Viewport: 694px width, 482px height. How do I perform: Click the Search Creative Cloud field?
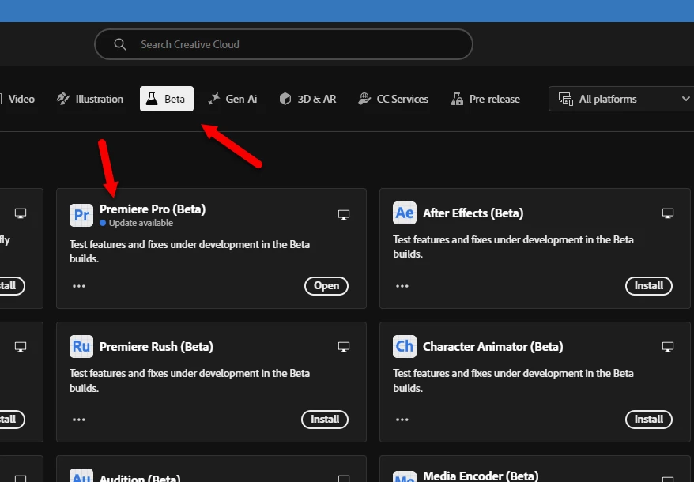point(284,44)
